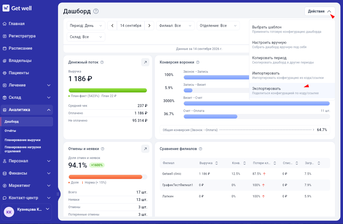Expand the Лечение sidebar section
The image size is (343, 224).
click(x=27, y=85)
